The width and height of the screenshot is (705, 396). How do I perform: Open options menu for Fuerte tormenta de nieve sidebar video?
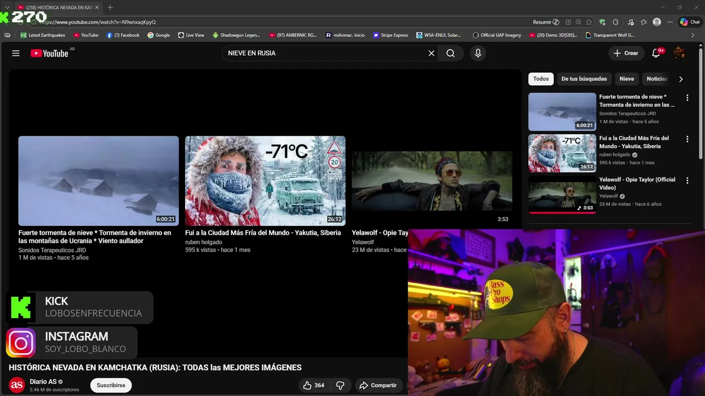(x=687, y=98)
